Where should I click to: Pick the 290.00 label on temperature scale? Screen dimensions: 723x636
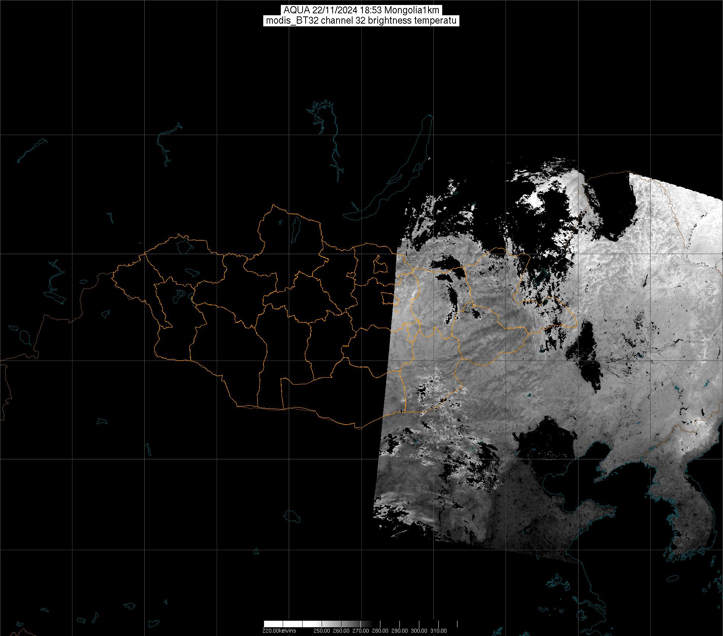(399, 631)
